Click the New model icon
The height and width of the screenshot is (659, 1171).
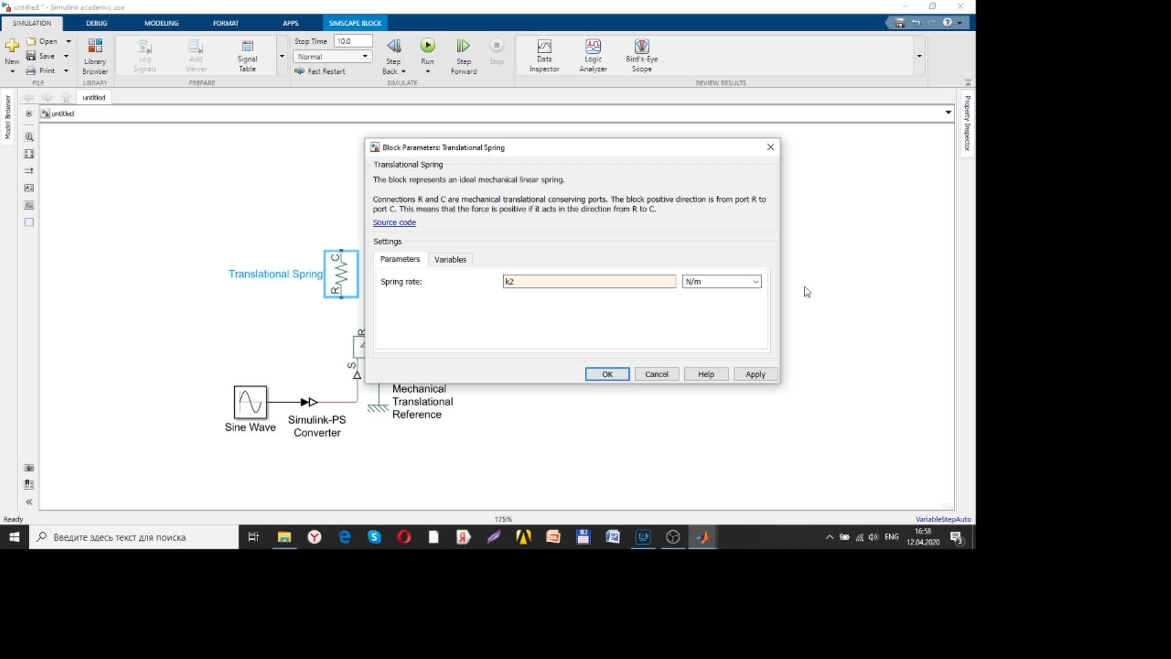click(x=12, y=46)
